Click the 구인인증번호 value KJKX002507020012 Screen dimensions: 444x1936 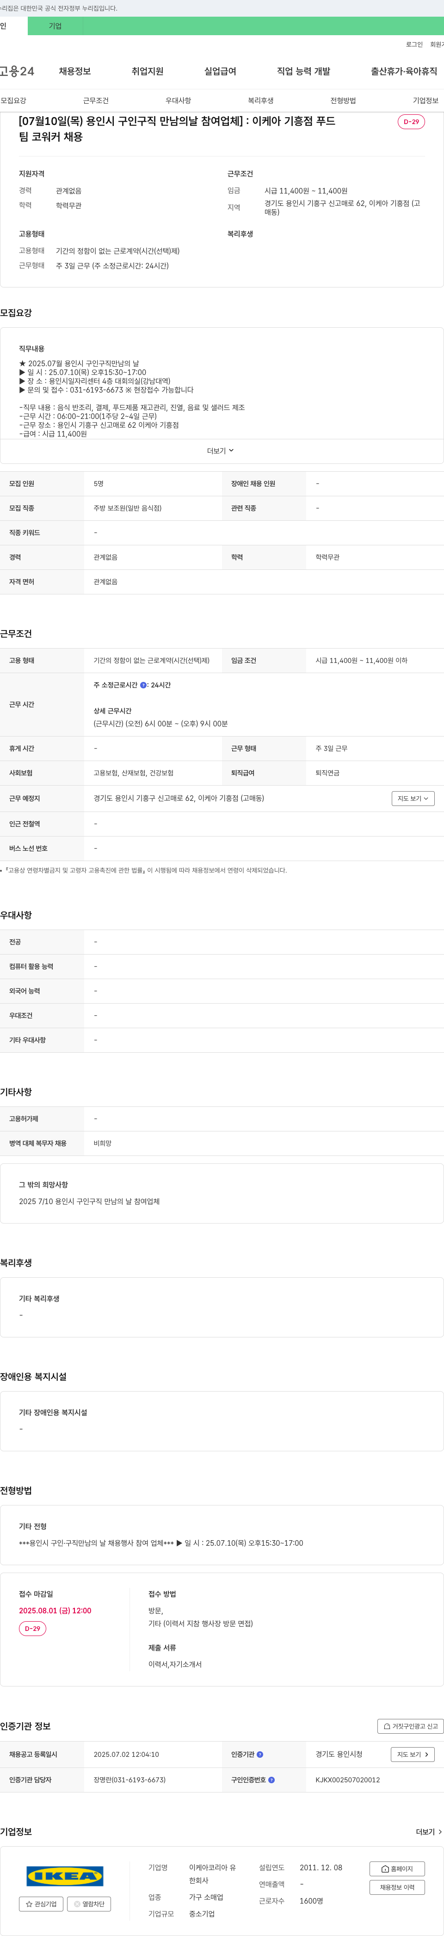[347, 1780]
